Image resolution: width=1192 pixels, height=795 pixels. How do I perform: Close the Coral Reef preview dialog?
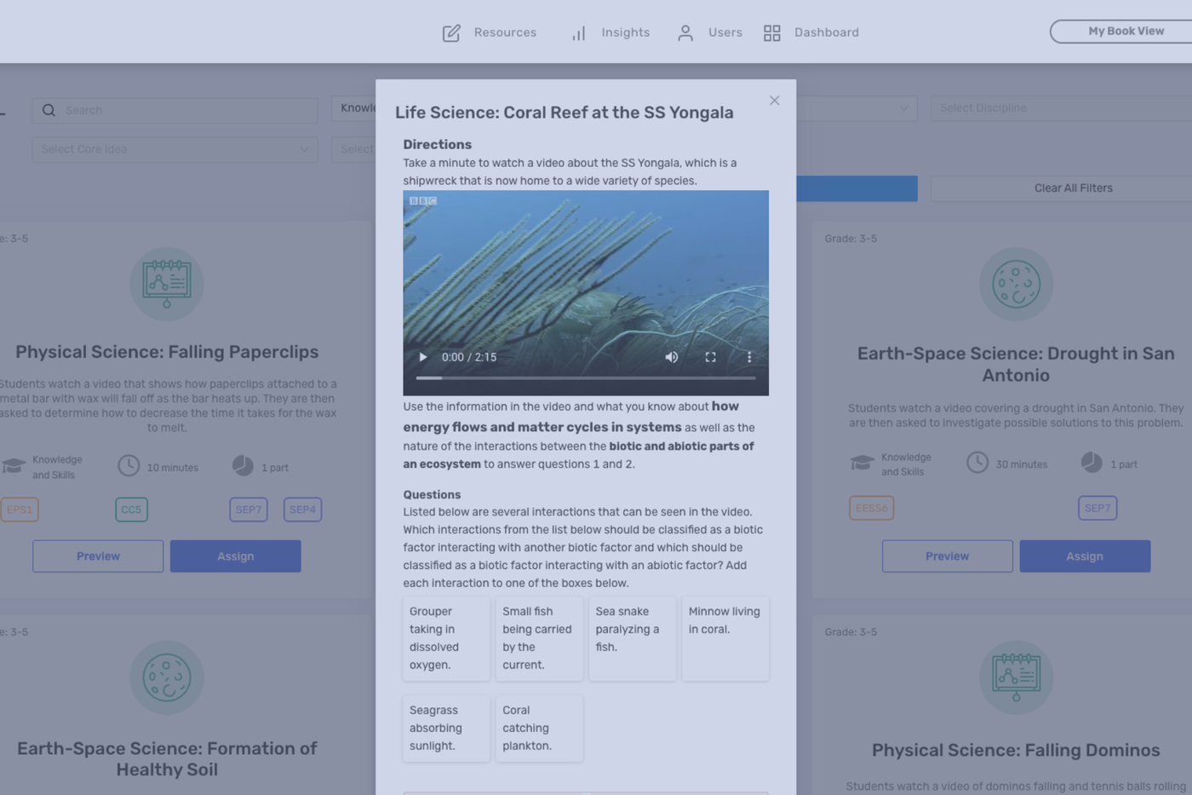pyautogui.click(x=774, y=101)
